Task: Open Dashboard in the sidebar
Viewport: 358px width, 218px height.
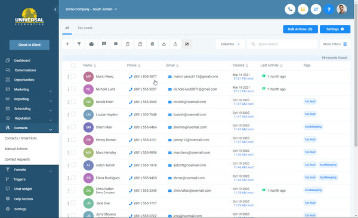Action: click(22, 61)
